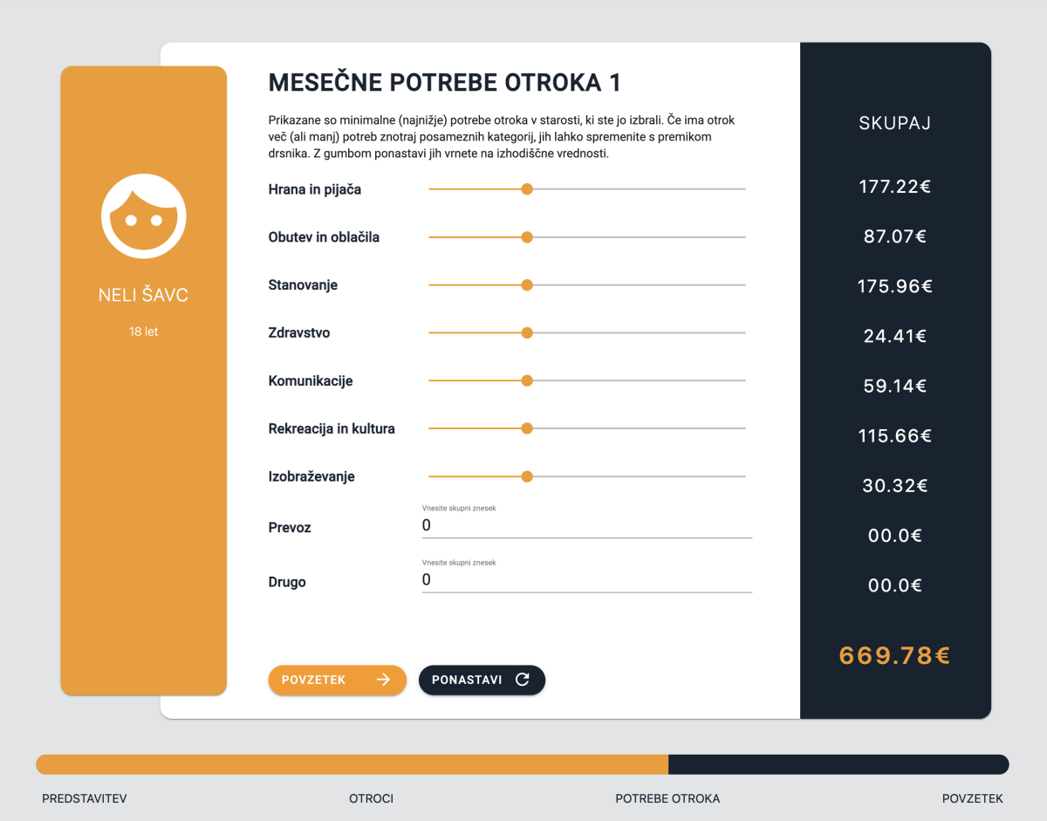The image size is (1047, 821).
Task: Select the POTREBE OTROKA step
Action: [x=667, y=798]
